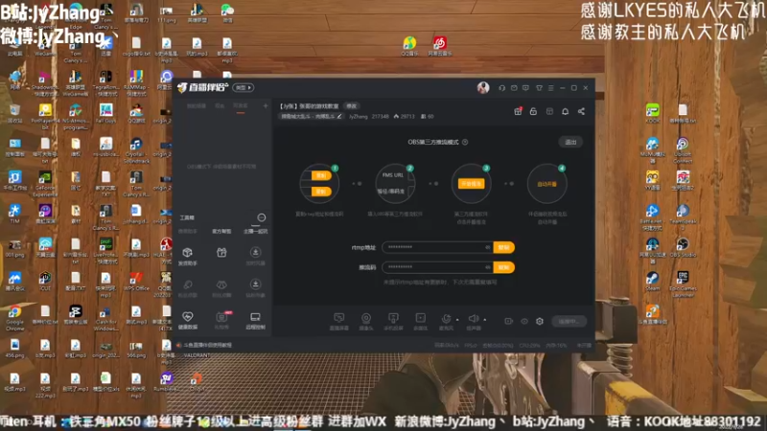Click the microphone icon in bottom toolbar

click(x=446, y=321)
